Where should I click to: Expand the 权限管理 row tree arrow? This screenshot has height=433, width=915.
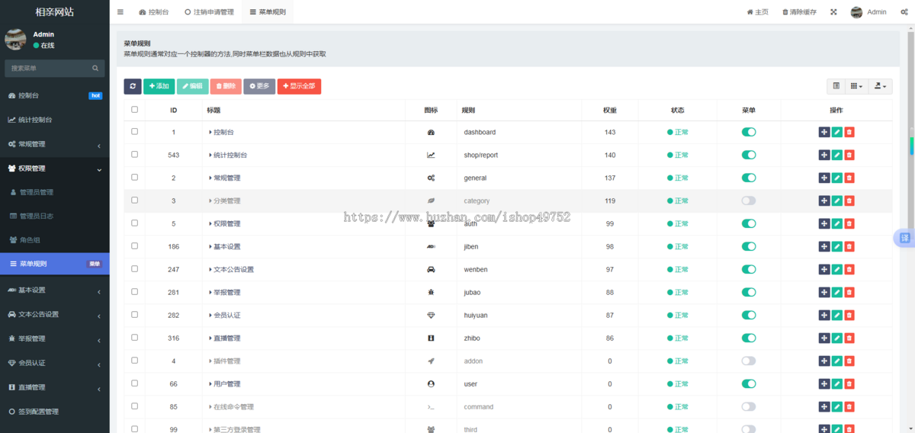[x=210, y=223]
